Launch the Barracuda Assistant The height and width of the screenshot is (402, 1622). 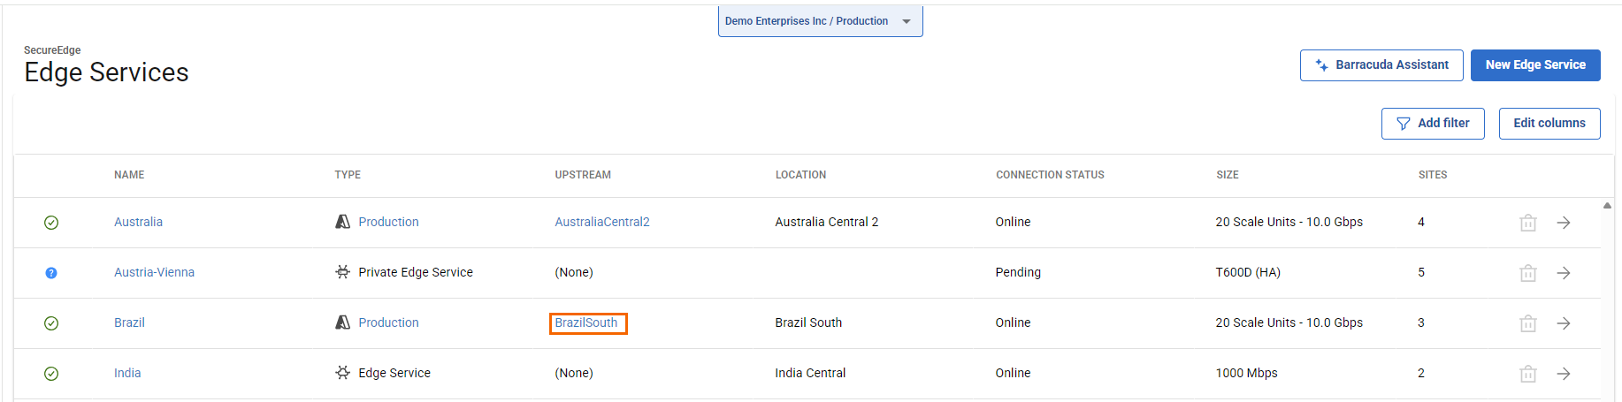(x=1381, y=65)
